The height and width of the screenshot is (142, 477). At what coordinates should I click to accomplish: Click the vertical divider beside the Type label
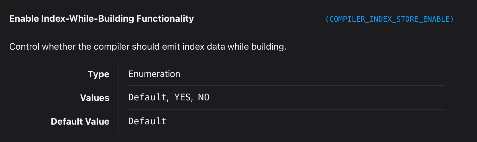point(119,74)
